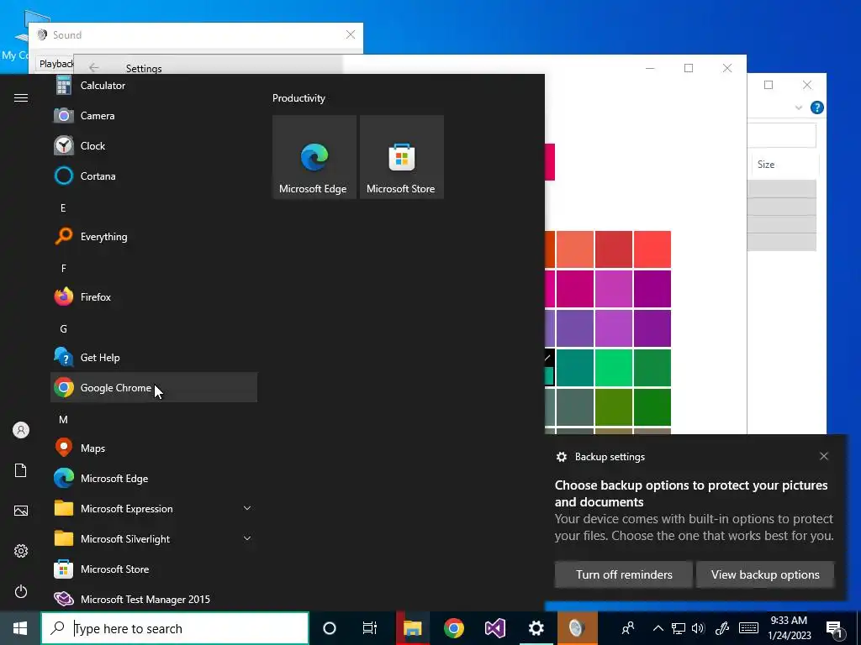861x645 pixels.
Task: Click the volume speaker tray icon
Action: tap(698, 628)
